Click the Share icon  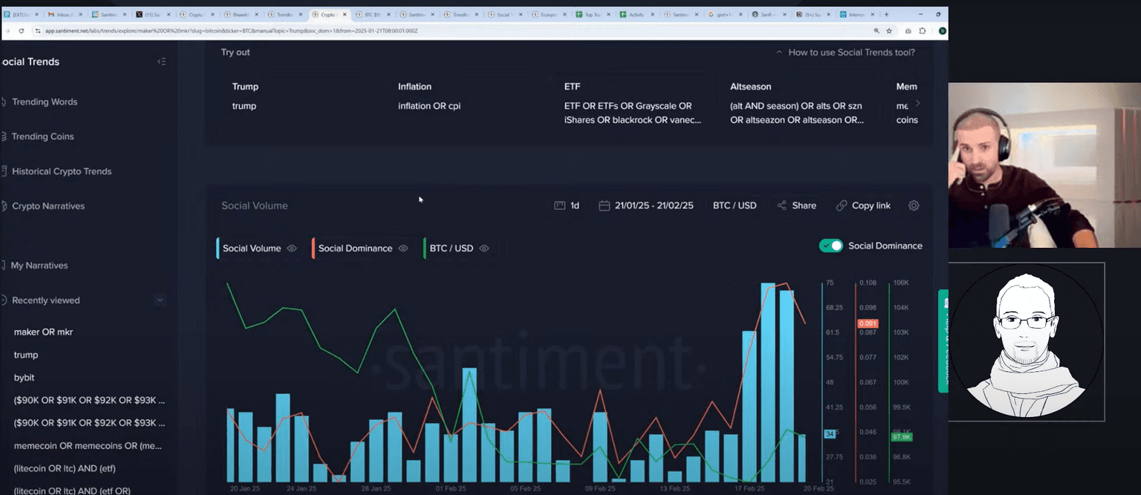pyautogui.click(x=782, y=206)
